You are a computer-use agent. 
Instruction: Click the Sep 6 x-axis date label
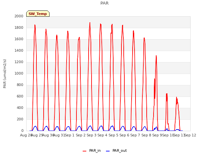[x=124, y=135]
